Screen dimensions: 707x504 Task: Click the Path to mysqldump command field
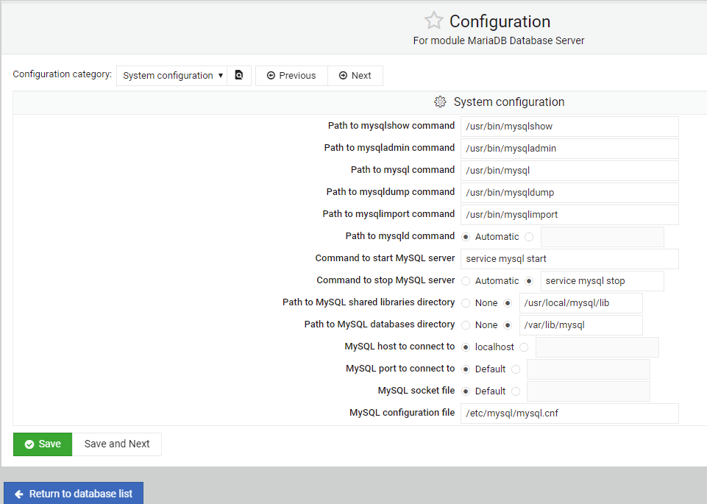pos(569,193)
